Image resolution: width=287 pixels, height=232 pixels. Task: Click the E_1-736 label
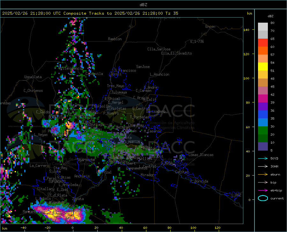(197, 41)
